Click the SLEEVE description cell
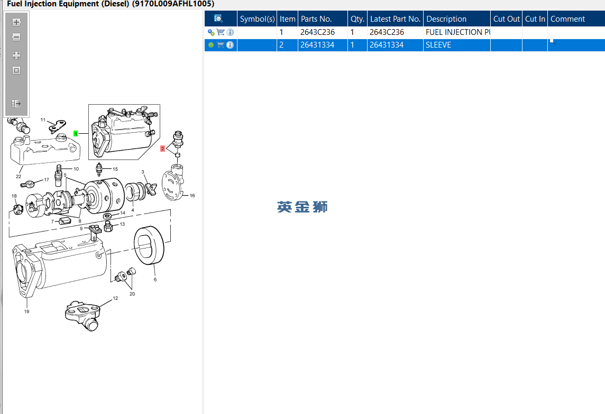Screen dimensions: 605x414 pos(457,45)
